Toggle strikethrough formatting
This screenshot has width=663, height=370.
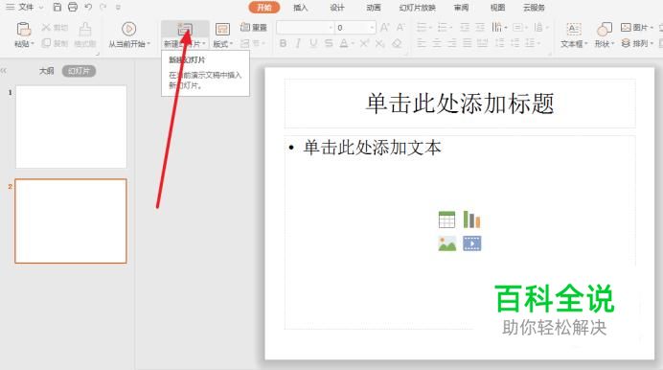pyautogui.click(x=329, y=43)
